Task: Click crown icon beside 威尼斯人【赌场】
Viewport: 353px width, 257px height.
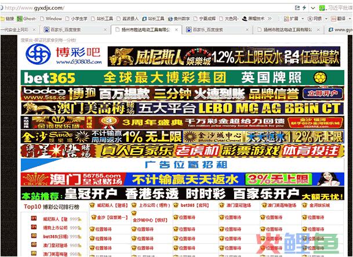Action: [x=92, y=205]
